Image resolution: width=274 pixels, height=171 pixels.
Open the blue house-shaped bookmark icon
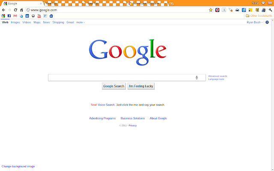(x=51, y=16)
